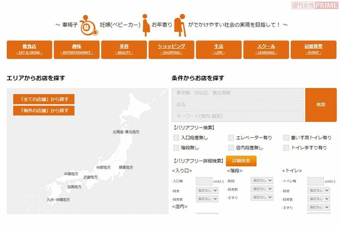The height and width of the screenshot is (227, 340).
Task: Select 中部地方 on the map
Action: 104,168
